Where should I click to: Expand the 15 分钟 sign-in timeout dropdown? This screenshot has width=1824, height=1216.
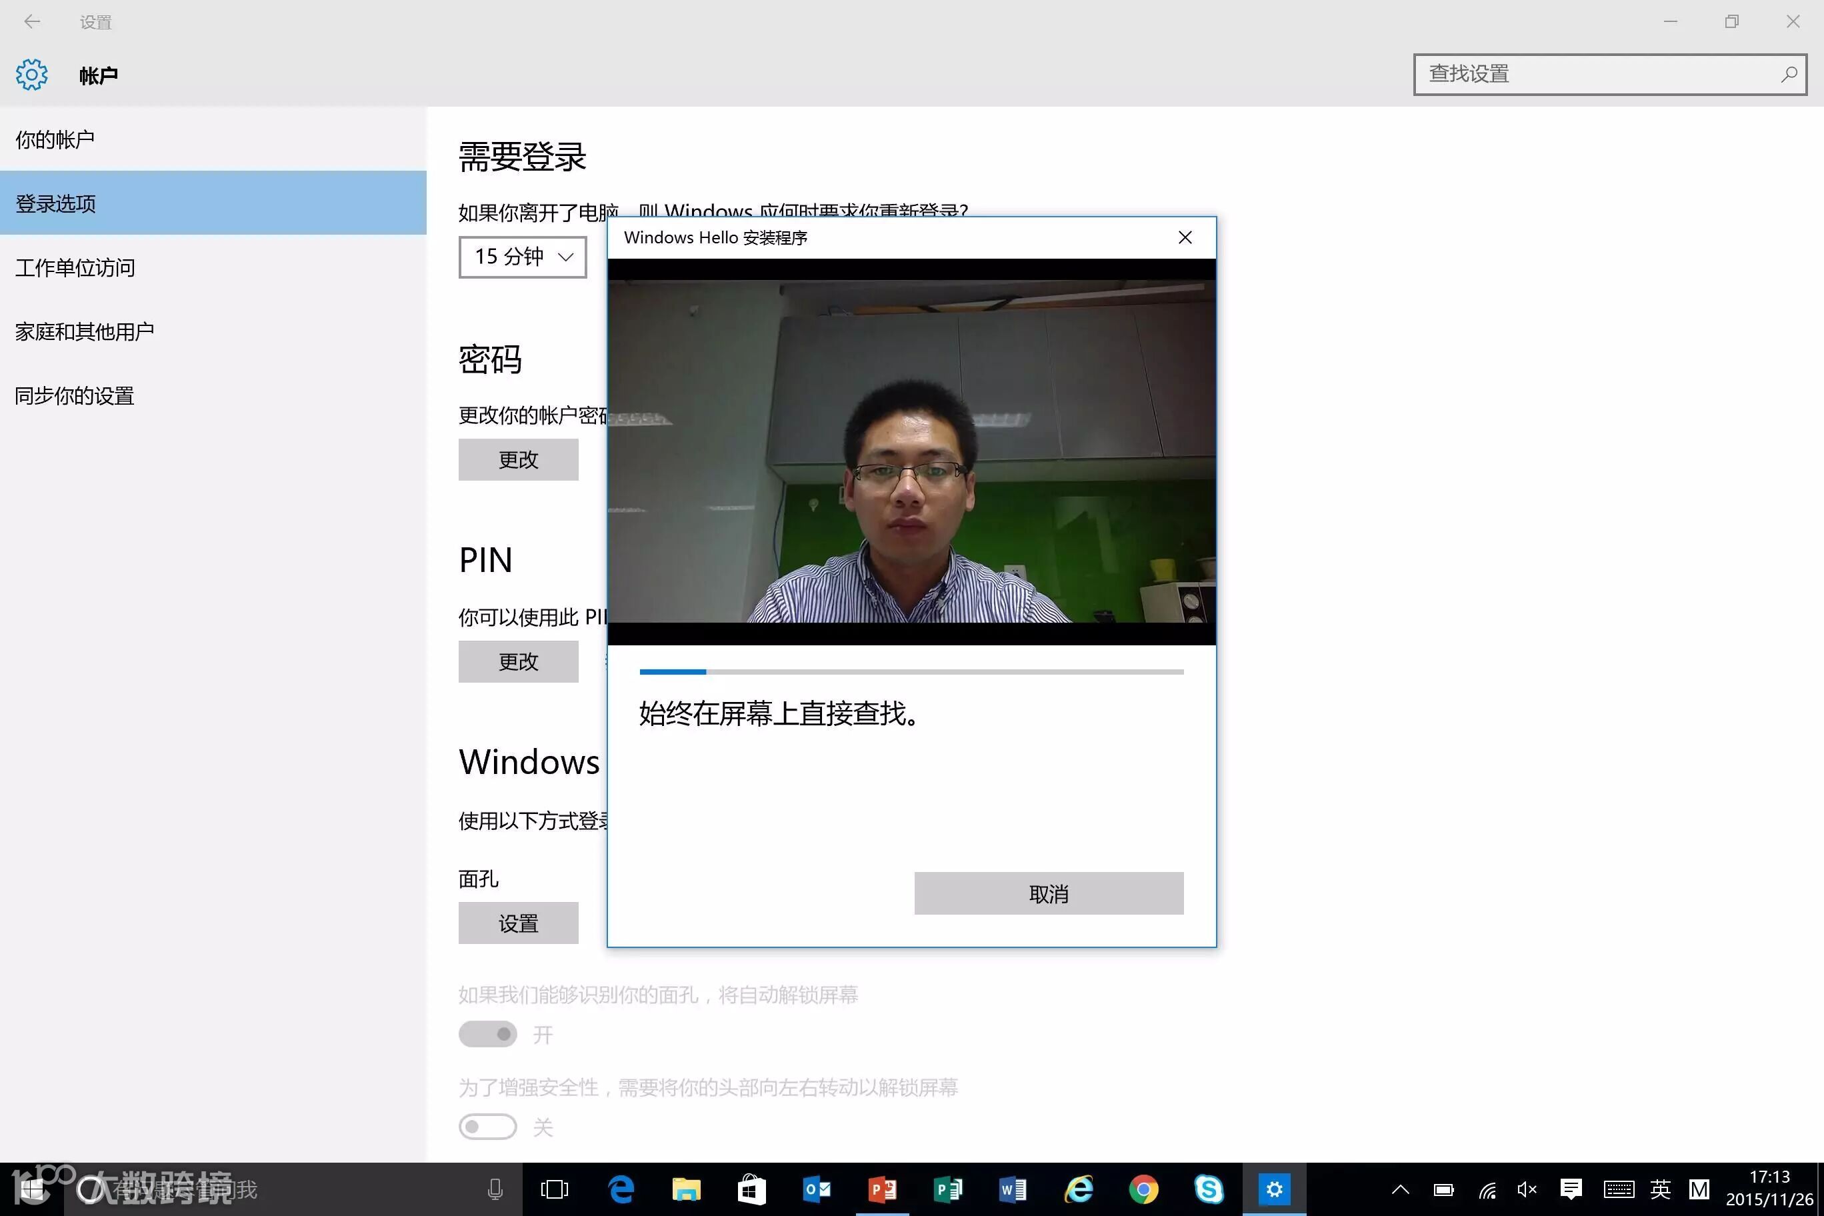(x=522, y=257)
